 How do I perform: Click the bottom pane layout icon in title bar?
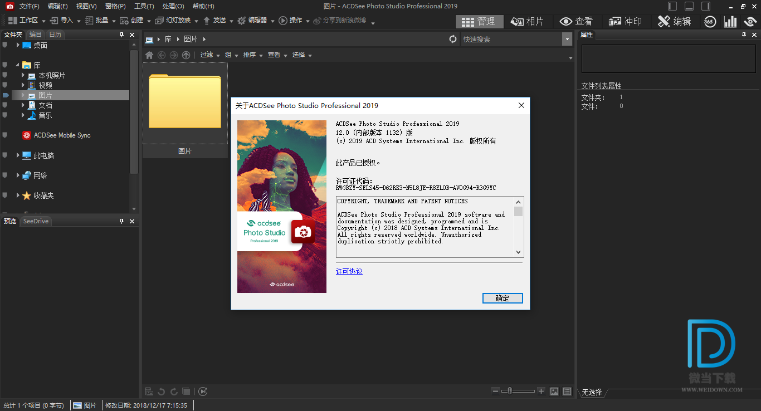[689, 6]
